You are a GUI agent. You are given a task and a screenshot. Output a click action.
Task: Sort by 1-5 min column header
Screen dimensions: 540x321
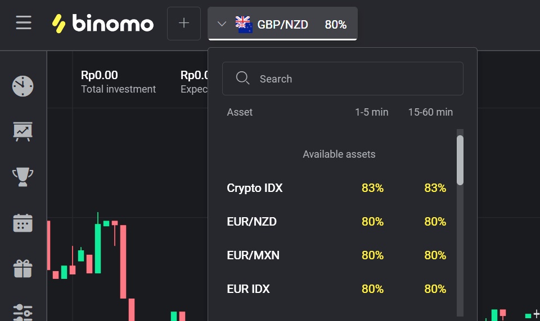tap(371, 112)
